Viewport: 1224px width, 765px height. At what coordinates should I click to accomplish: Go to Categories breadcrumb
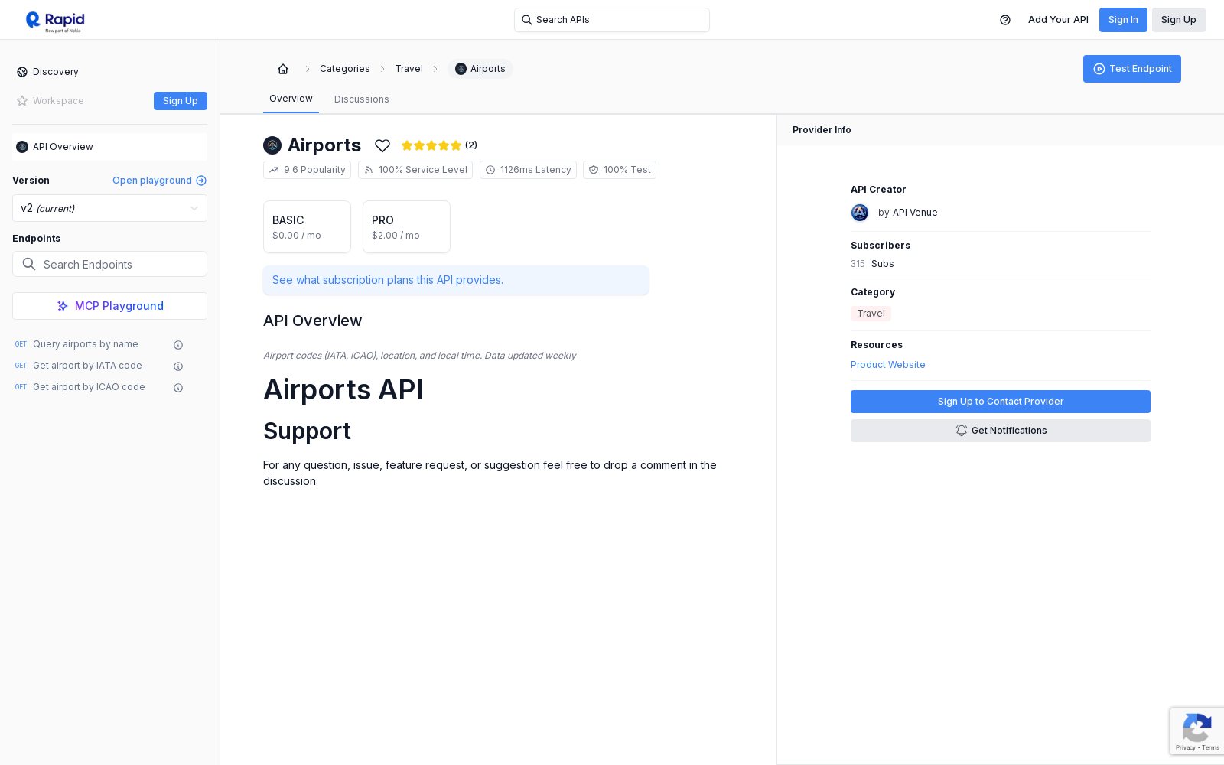(x=345, y=69)
